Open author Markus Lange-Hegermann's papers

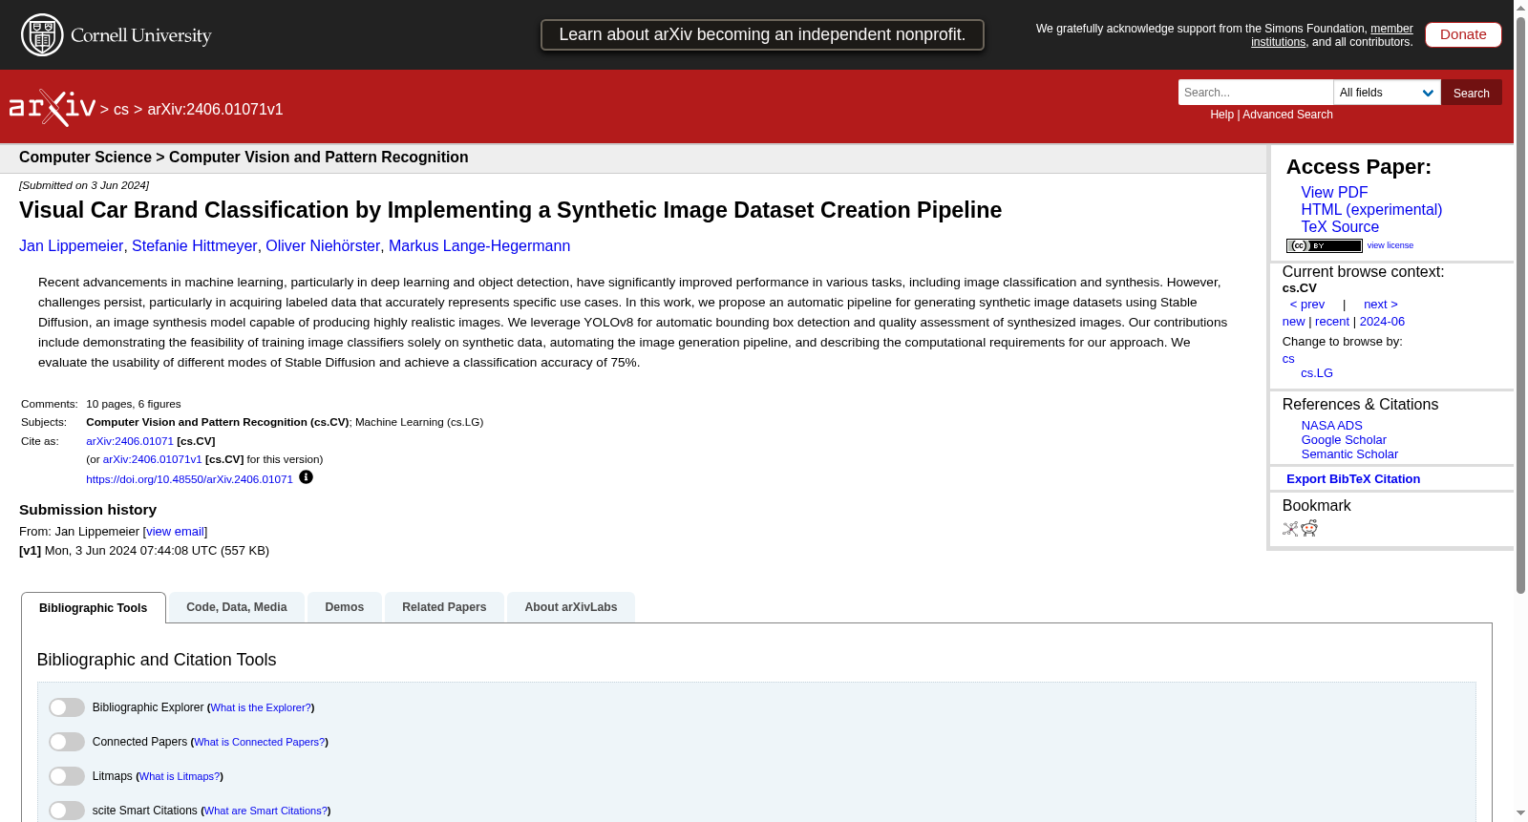coord(479,246)
